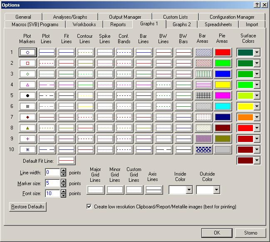
Task: Click the row 6 cyan Pie Areas swatch
Action: click(223, 107)
